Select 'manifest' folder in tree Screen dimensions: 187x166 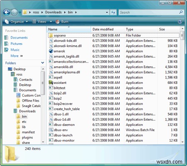[x=28, y=132]
